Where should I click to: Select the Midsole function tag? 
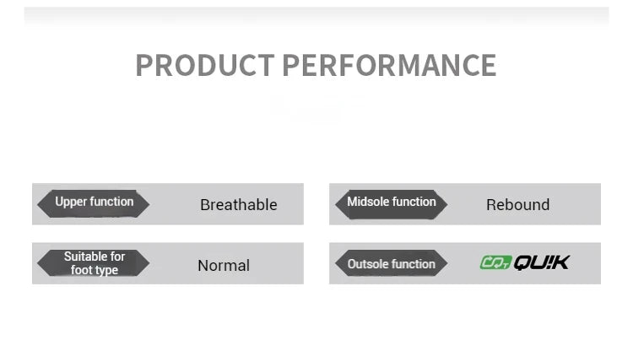coord(391,203)
